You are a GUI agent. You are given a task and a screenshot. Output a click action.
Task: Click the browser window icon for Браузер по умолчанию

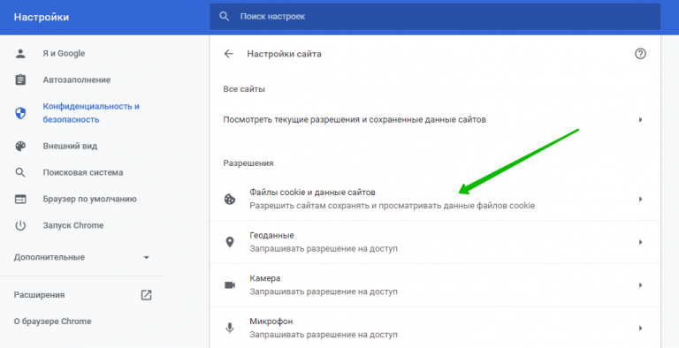point(20,199)
